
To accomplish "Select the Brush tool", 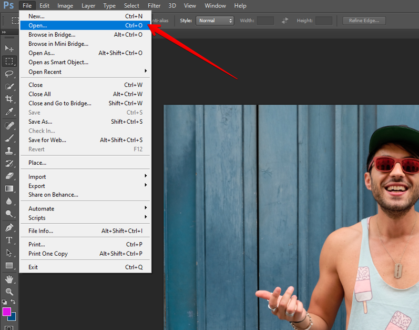I will pyautogui.click(x=9, y=138).
